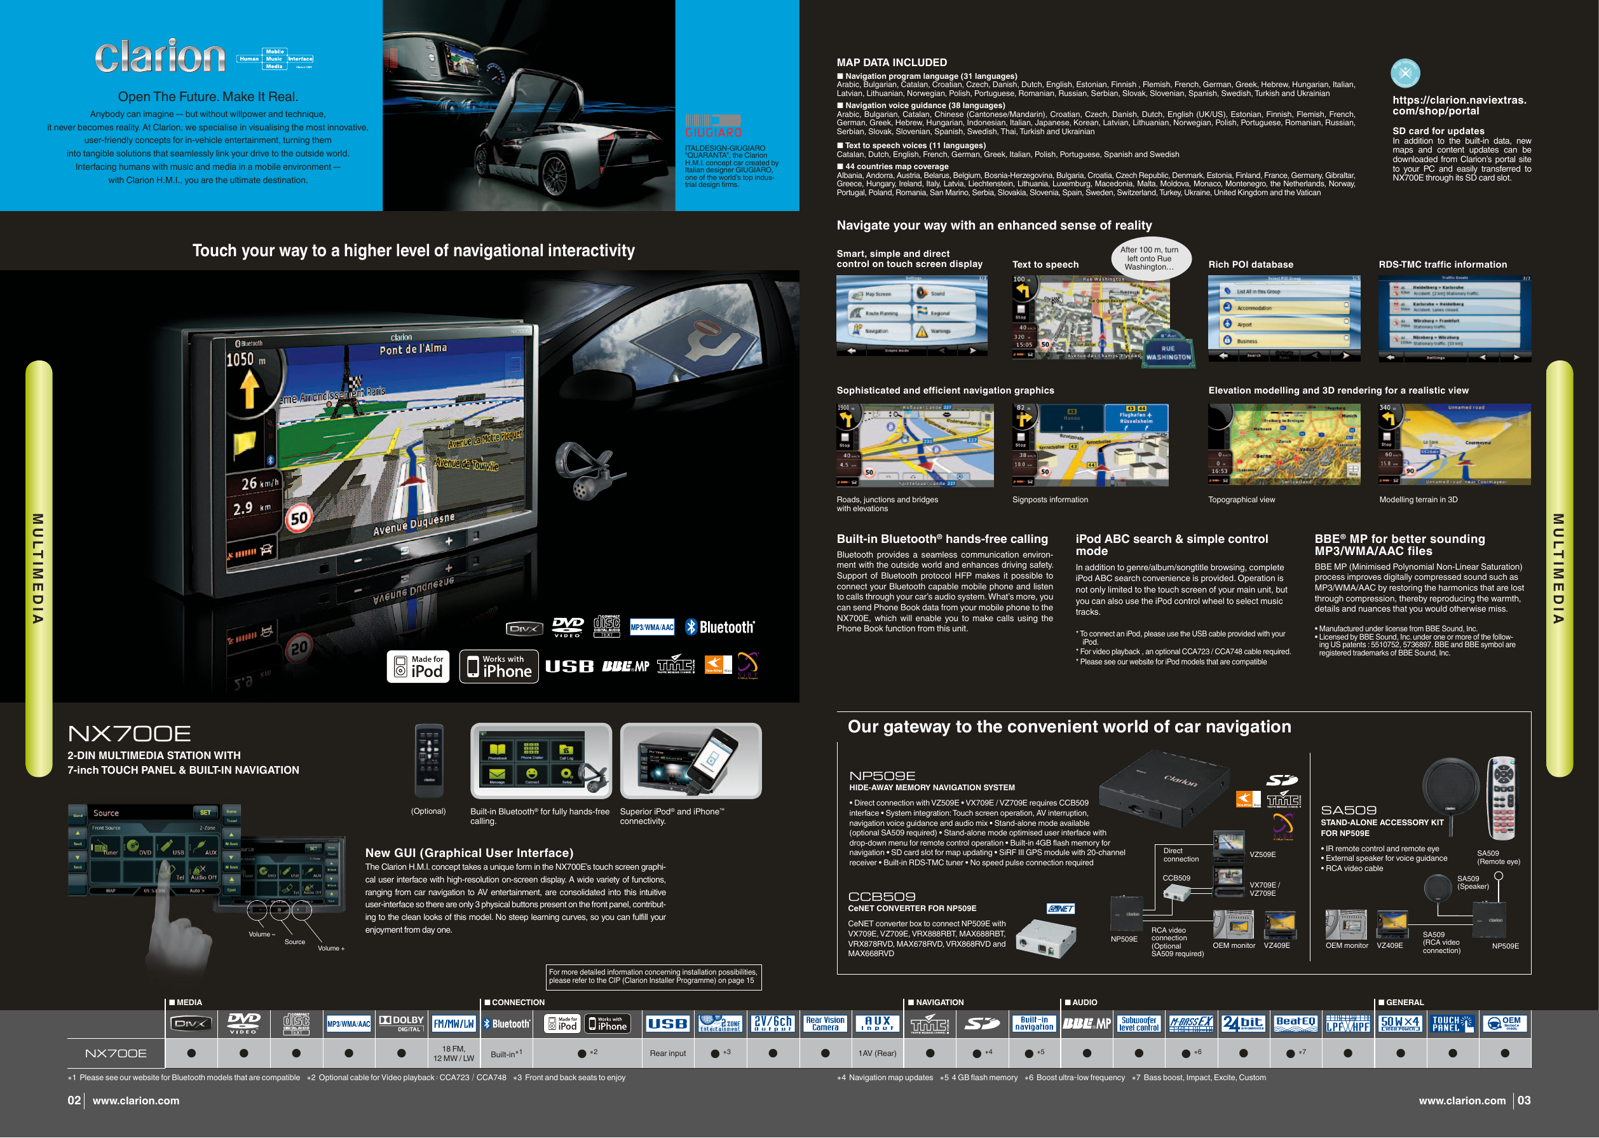1599x1138 pixels.
Task: Click the Made for iPod badge in the table
Action: [562, 1024]
